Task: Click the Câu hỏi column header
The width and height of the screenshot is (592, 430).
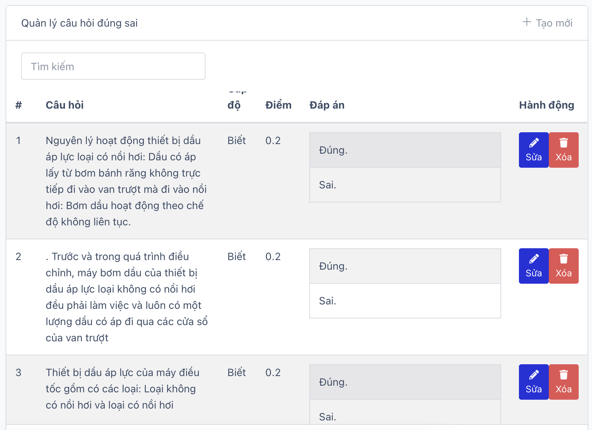Action: click(x=65, y=105)
